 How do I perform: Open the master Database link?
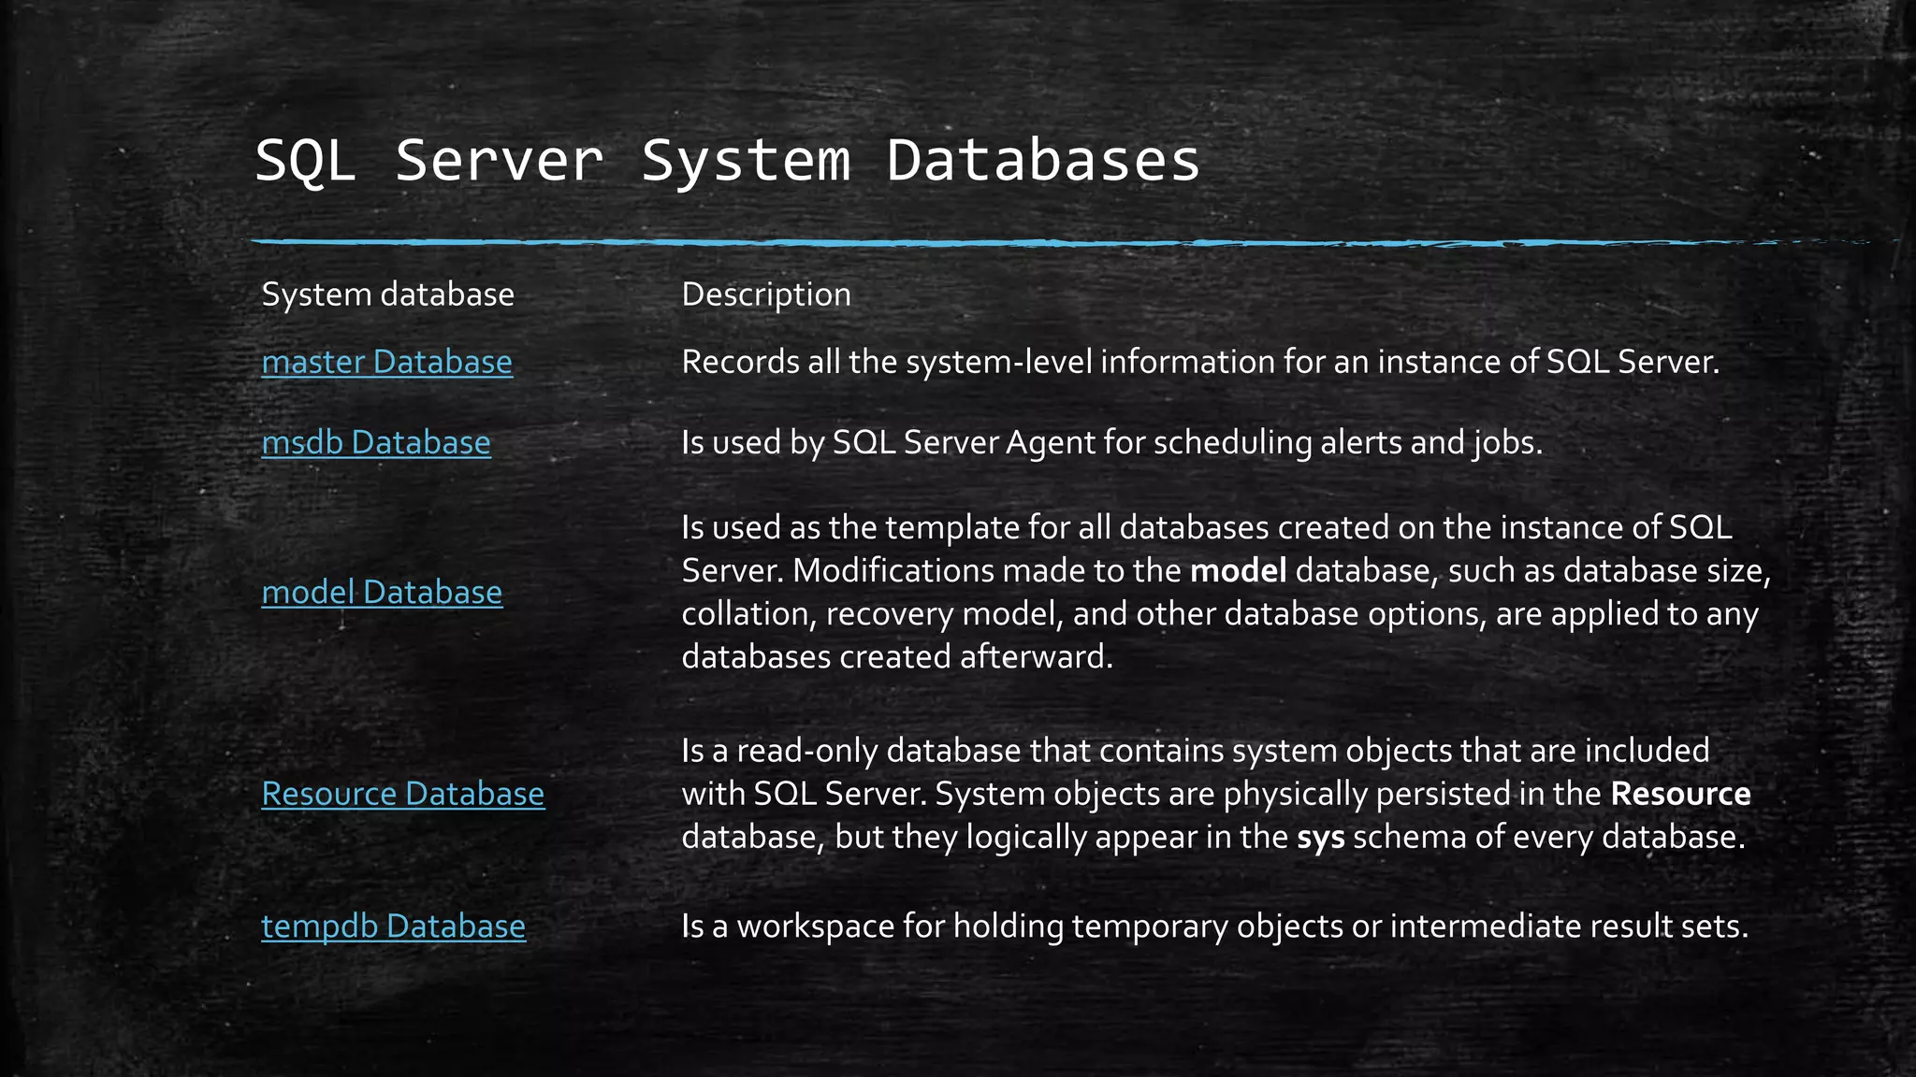pyautogui.click(x=386, y=362)
